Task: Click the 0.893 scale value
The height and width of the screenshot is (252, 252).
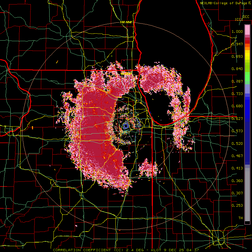Action: (237, 56)
